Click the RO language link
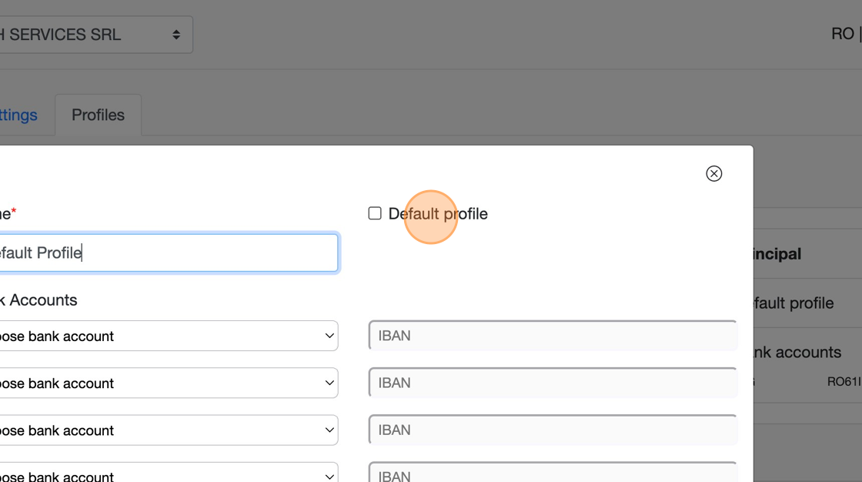 (x=842, y=34)
